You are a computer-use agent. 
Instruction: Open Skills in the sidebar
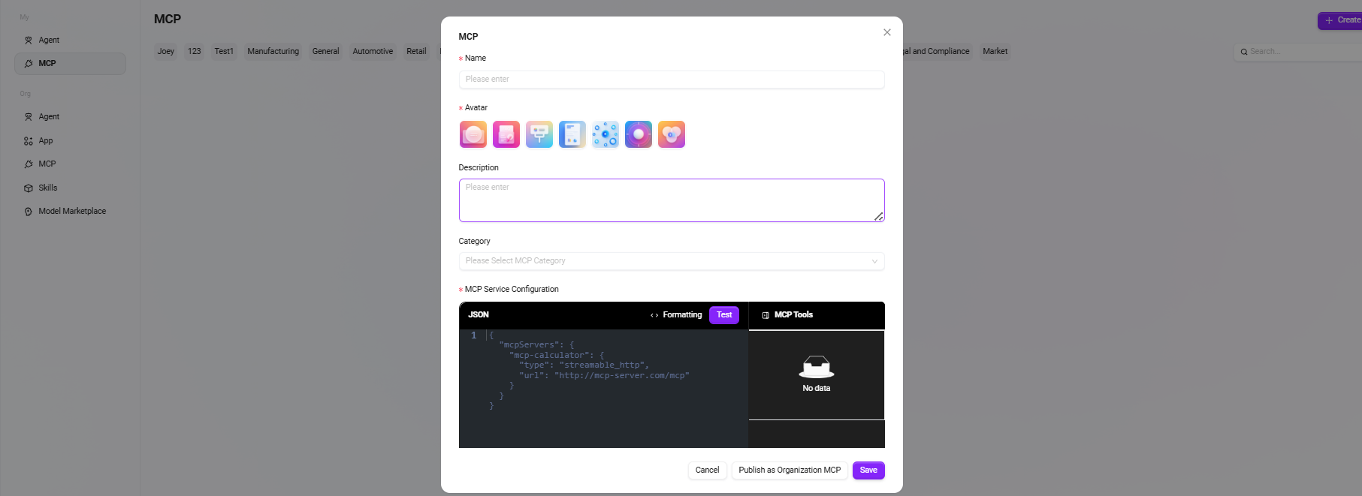tap(48, 188)
